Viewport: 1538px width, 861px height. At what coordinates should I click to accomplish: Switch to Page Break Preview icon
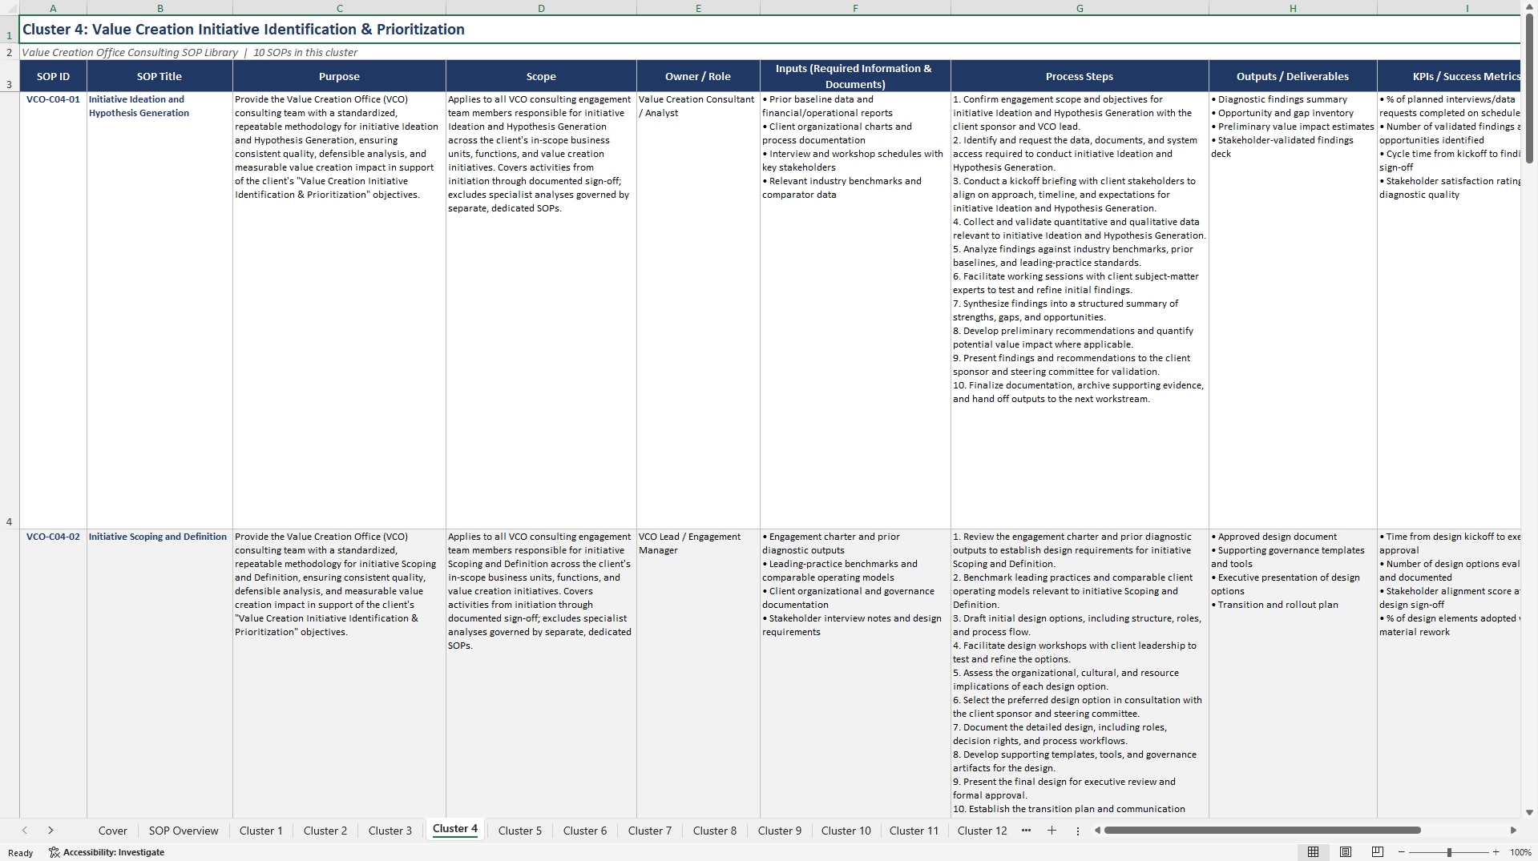coord(1378,852)
